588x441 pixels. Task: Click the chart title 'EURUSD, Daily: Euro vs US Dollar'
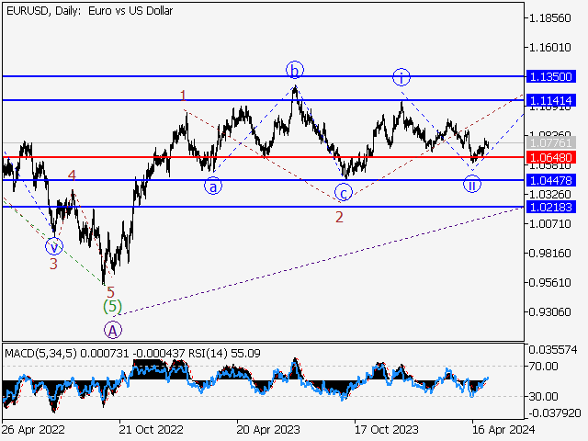click(89, 11)
